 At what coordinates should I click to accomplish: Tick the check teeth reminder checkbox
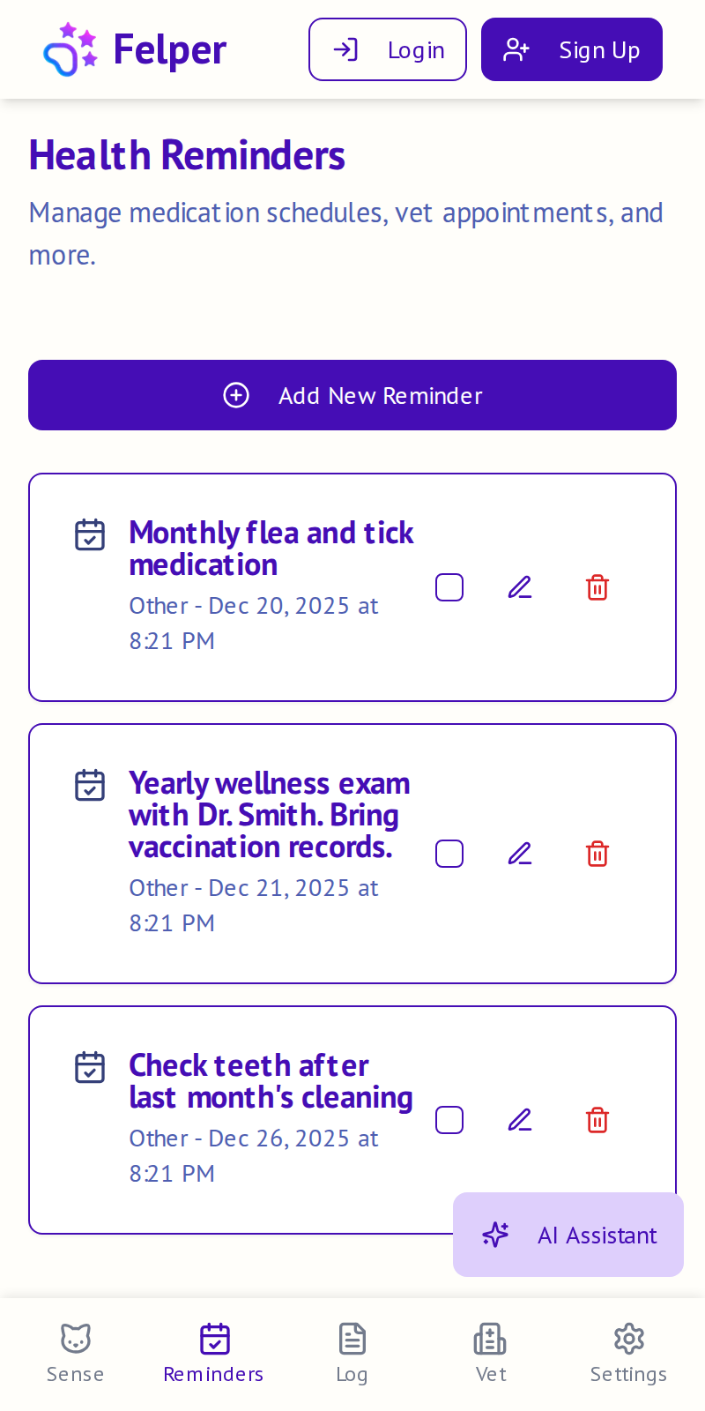449,1120
